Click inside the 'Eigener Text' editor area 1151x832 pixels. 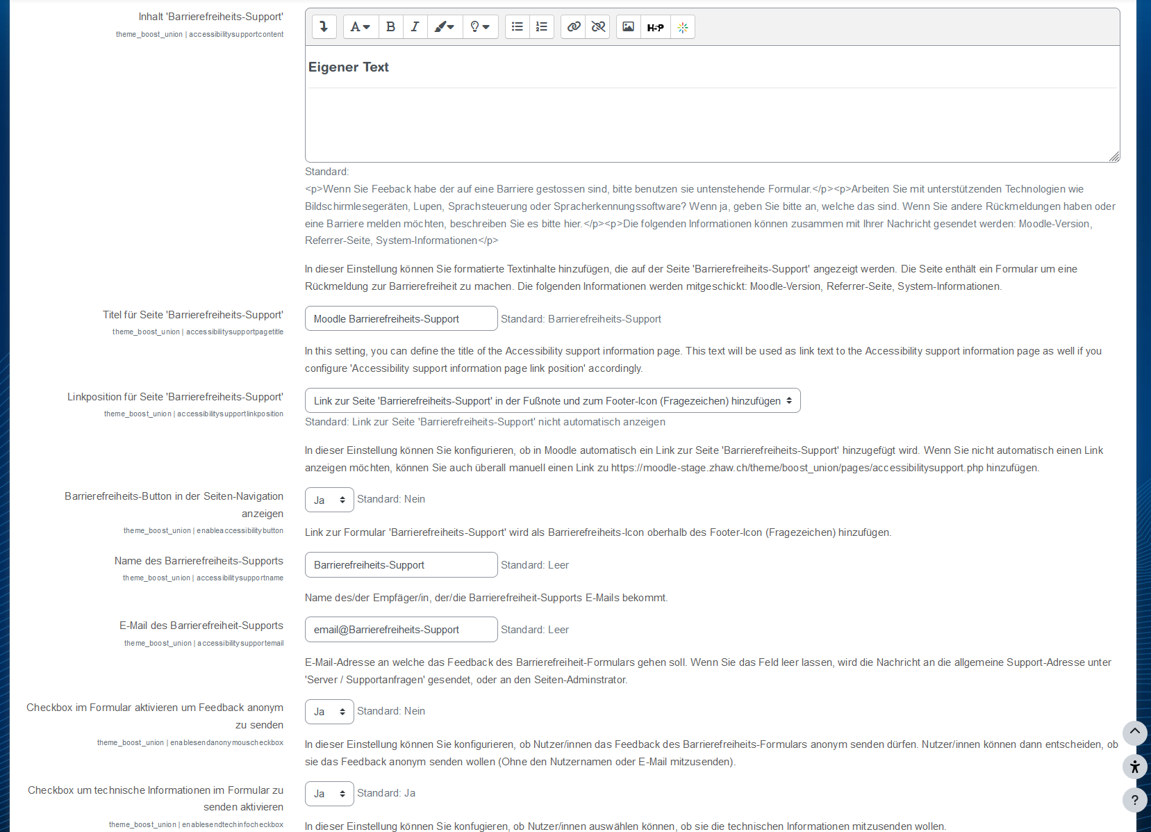712,104
